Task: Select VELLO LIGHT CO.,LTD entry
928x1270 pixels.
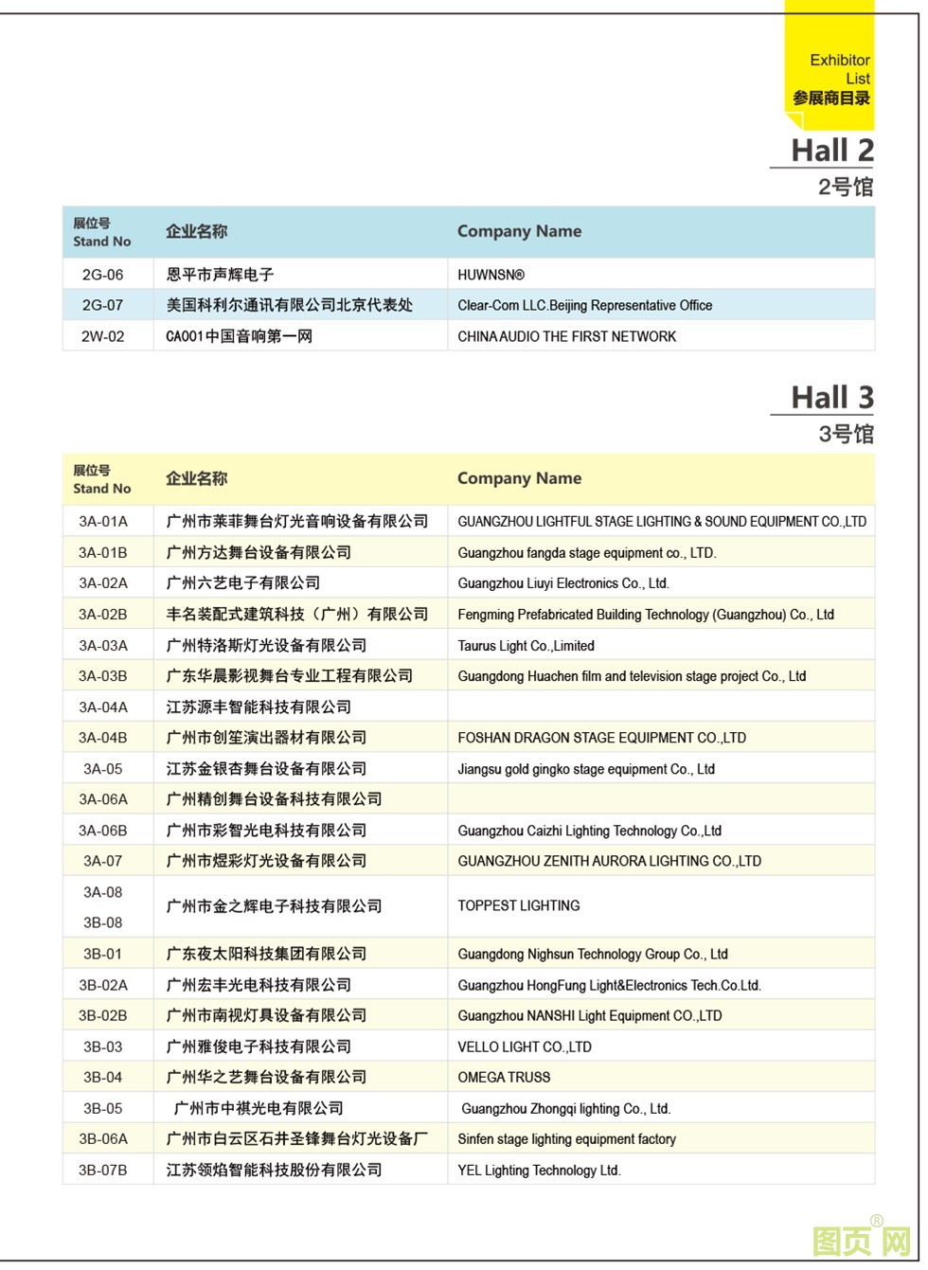Action: (x=525, y=1047)
